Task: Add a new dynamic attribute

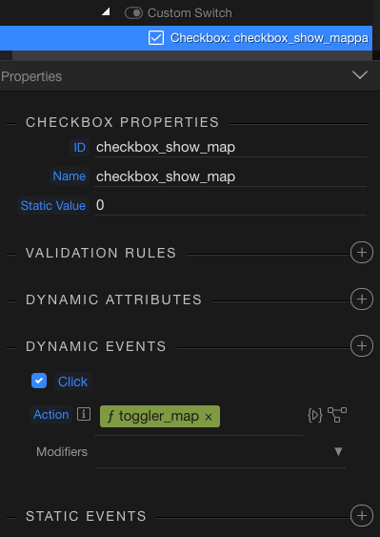Action: tap(362, 299)
